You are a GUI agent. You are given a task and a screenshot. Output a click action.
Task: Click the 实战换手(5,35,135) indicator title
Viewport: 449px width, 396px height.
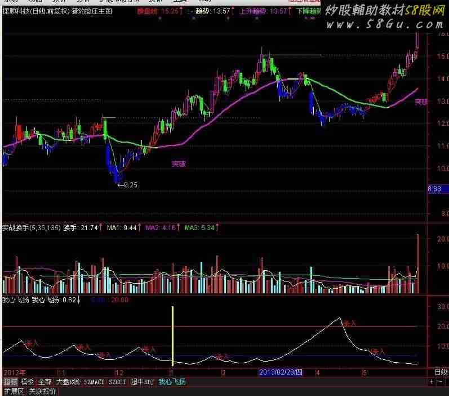32,228
